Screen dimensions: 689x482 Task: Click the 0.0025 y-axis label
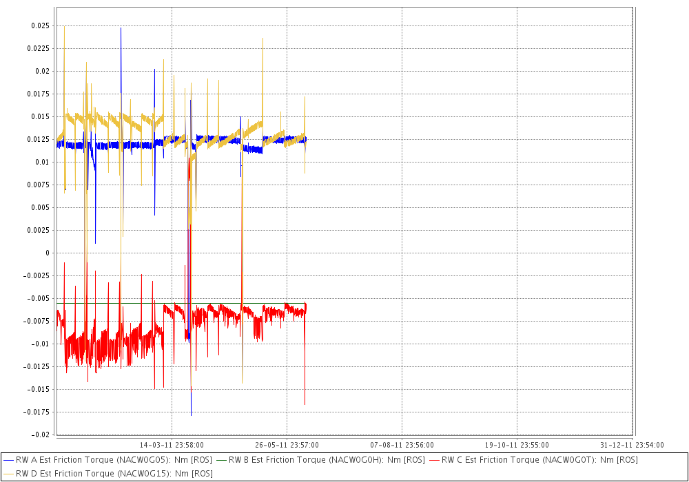pyautogui.click(x=39, y=230)
